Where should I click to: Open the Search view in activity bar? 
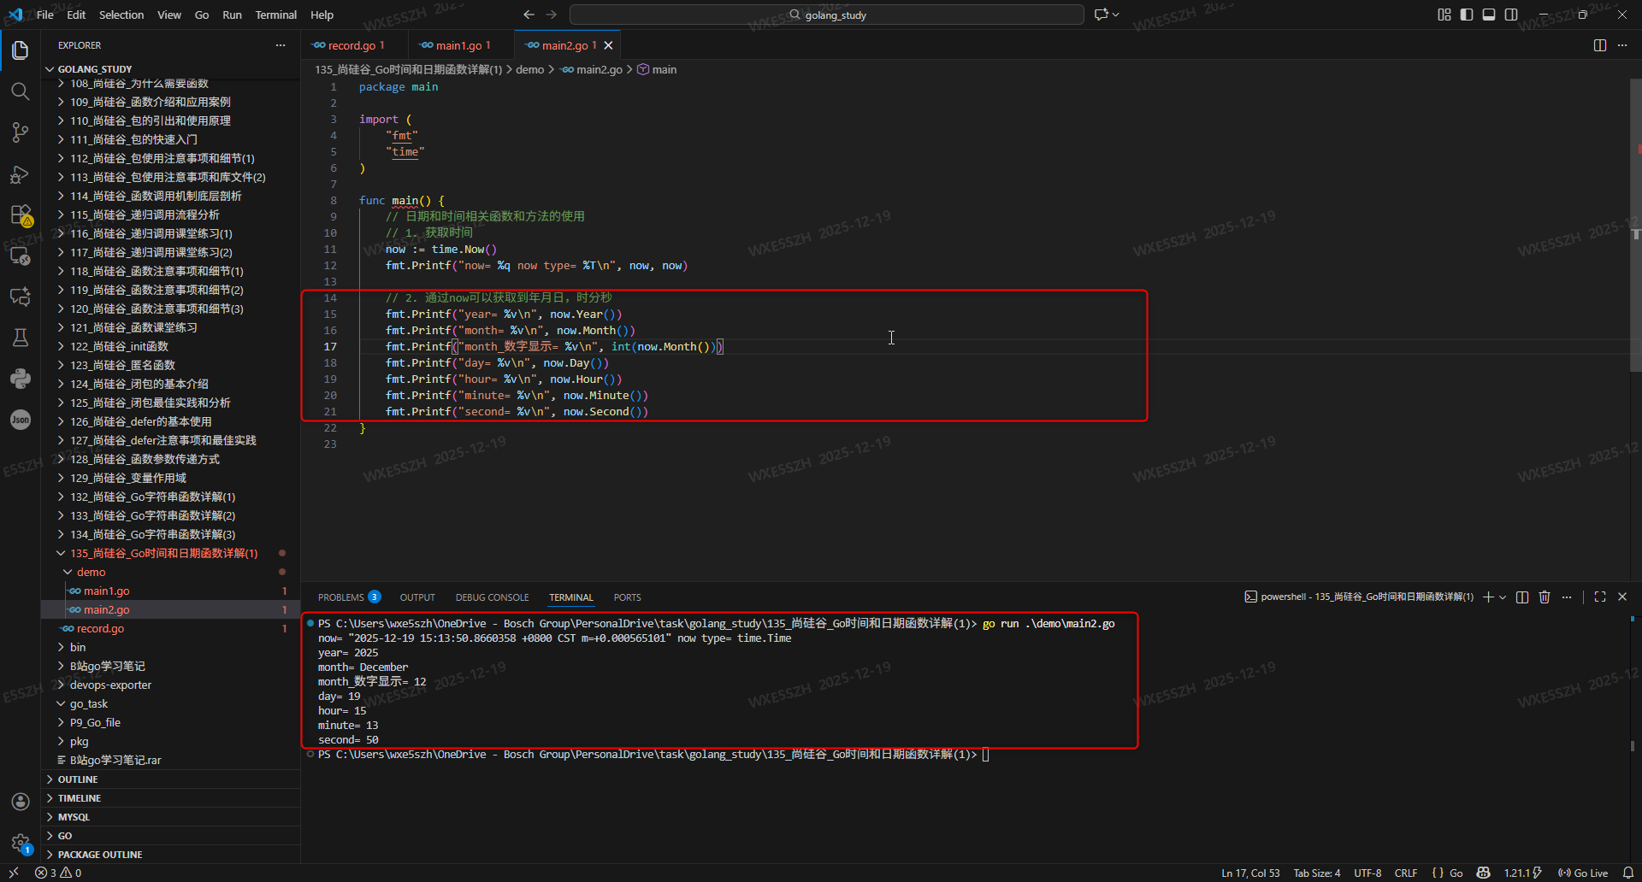21,91
